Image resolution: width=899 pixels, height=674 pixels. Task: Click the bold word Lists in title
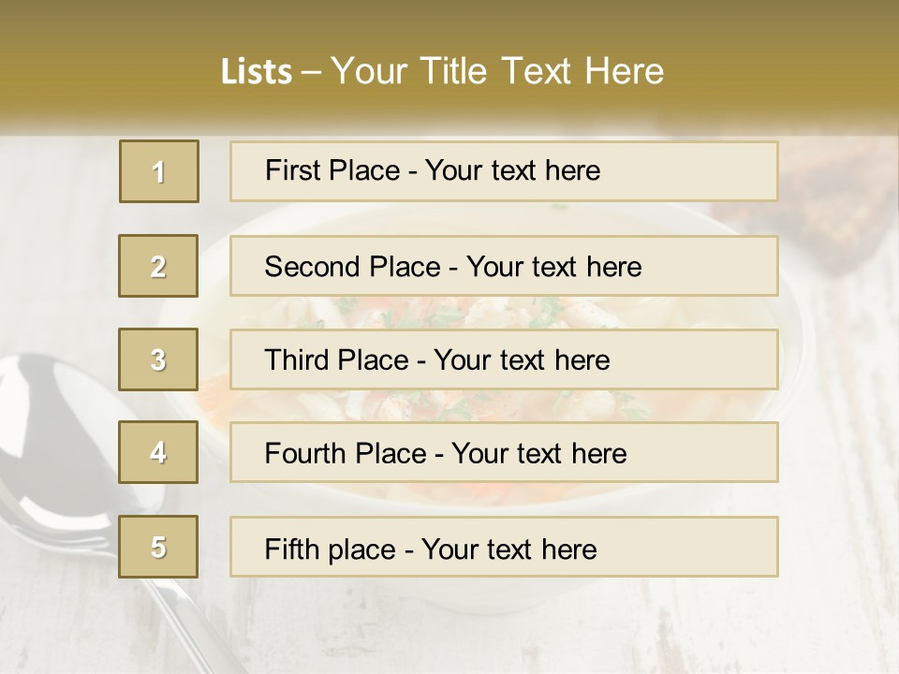coord(257,71)
